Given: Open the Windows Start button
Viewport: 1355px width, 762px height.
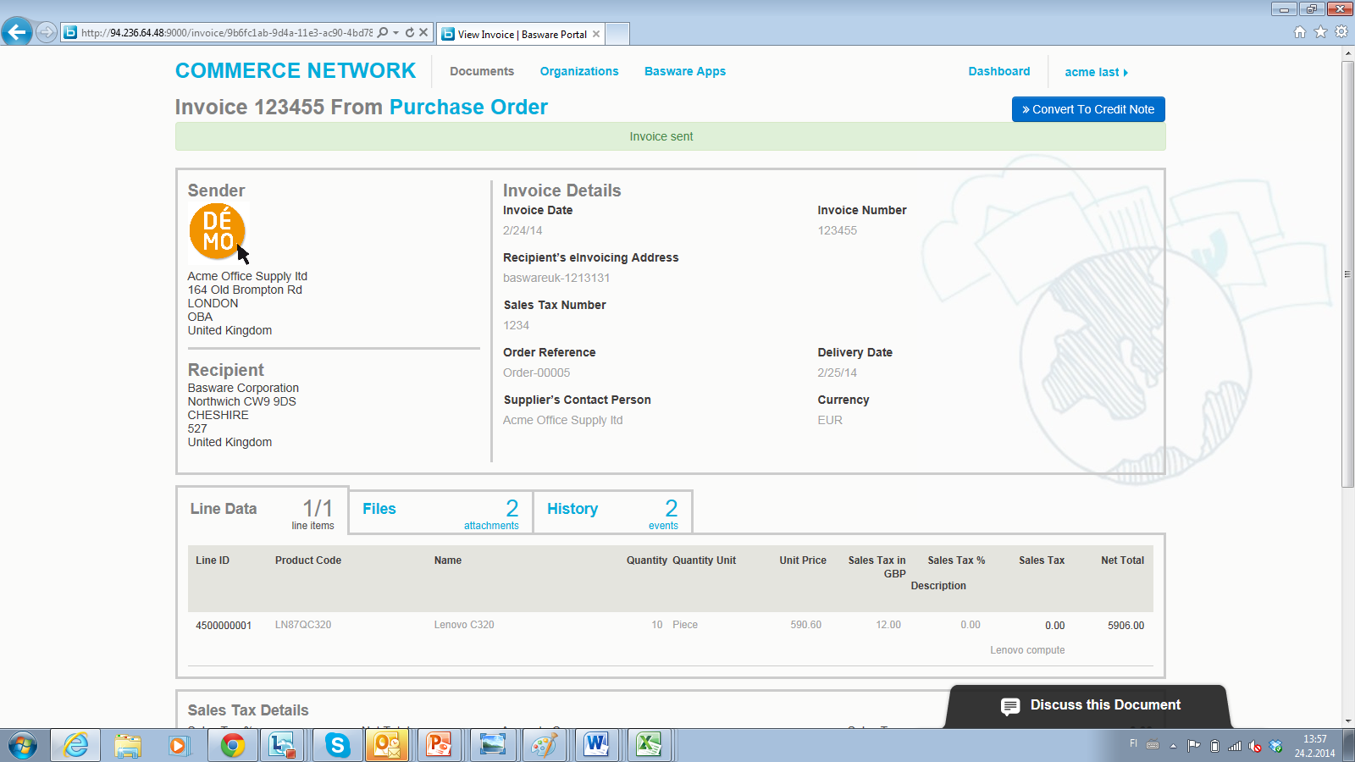Looking at the screenshot, I should pyautogui.click(x=22, y=746).
